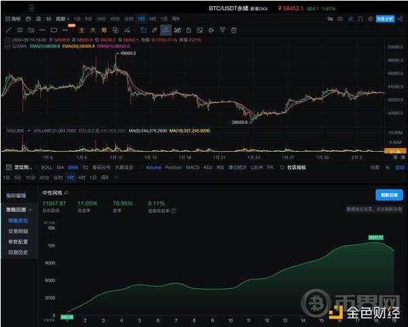Expand the VOLUME indicator dropdown arrow
This screenshot has height=327, width=408.
[x=29, y=131]
